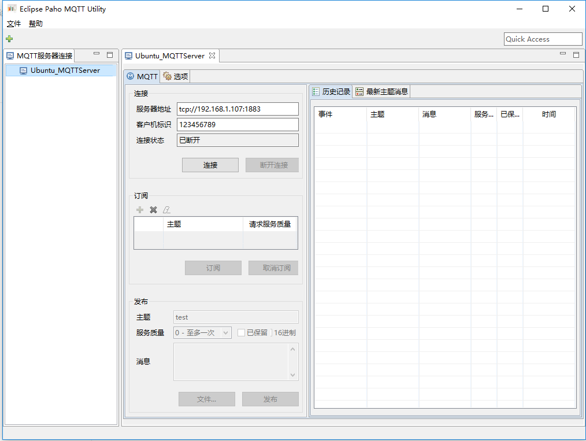Click the 取消订阅 unsubscribe button
The image size is (586, 441).
tap(273, 268)
